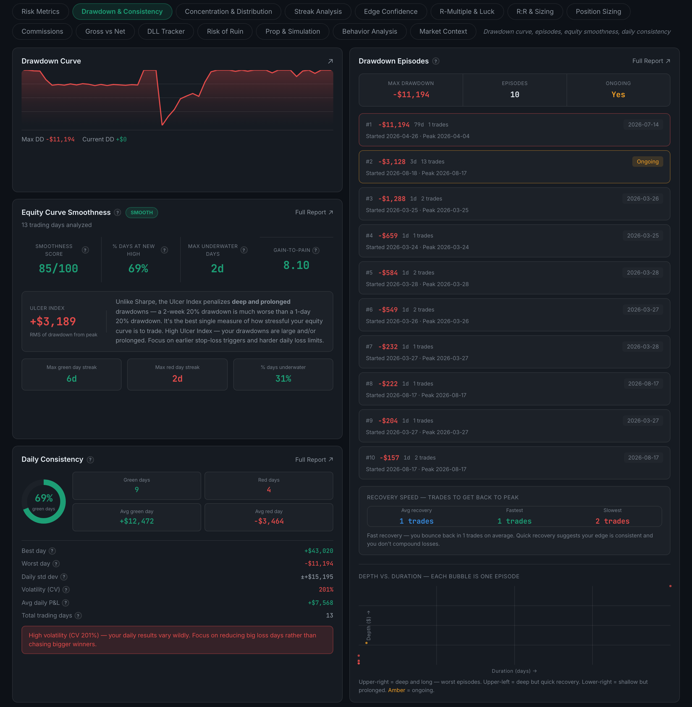Select the Ongoing episode #2 row

(514, 167)
